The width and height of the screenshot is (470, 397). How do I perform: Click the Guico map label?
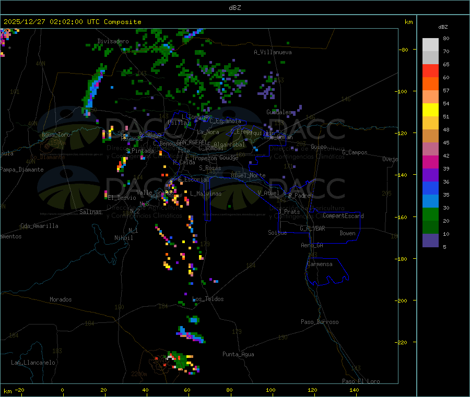click(319, 147)
